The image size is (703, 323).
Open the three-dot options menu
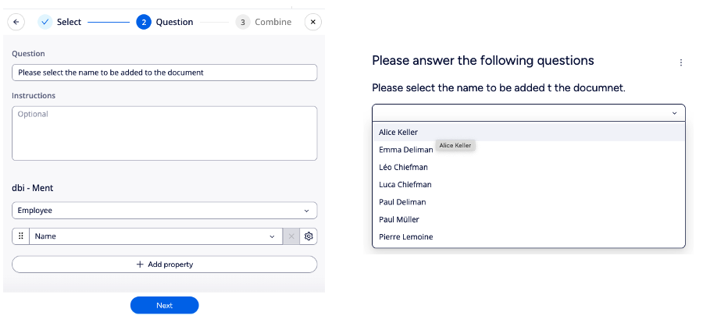click(681, 62)
